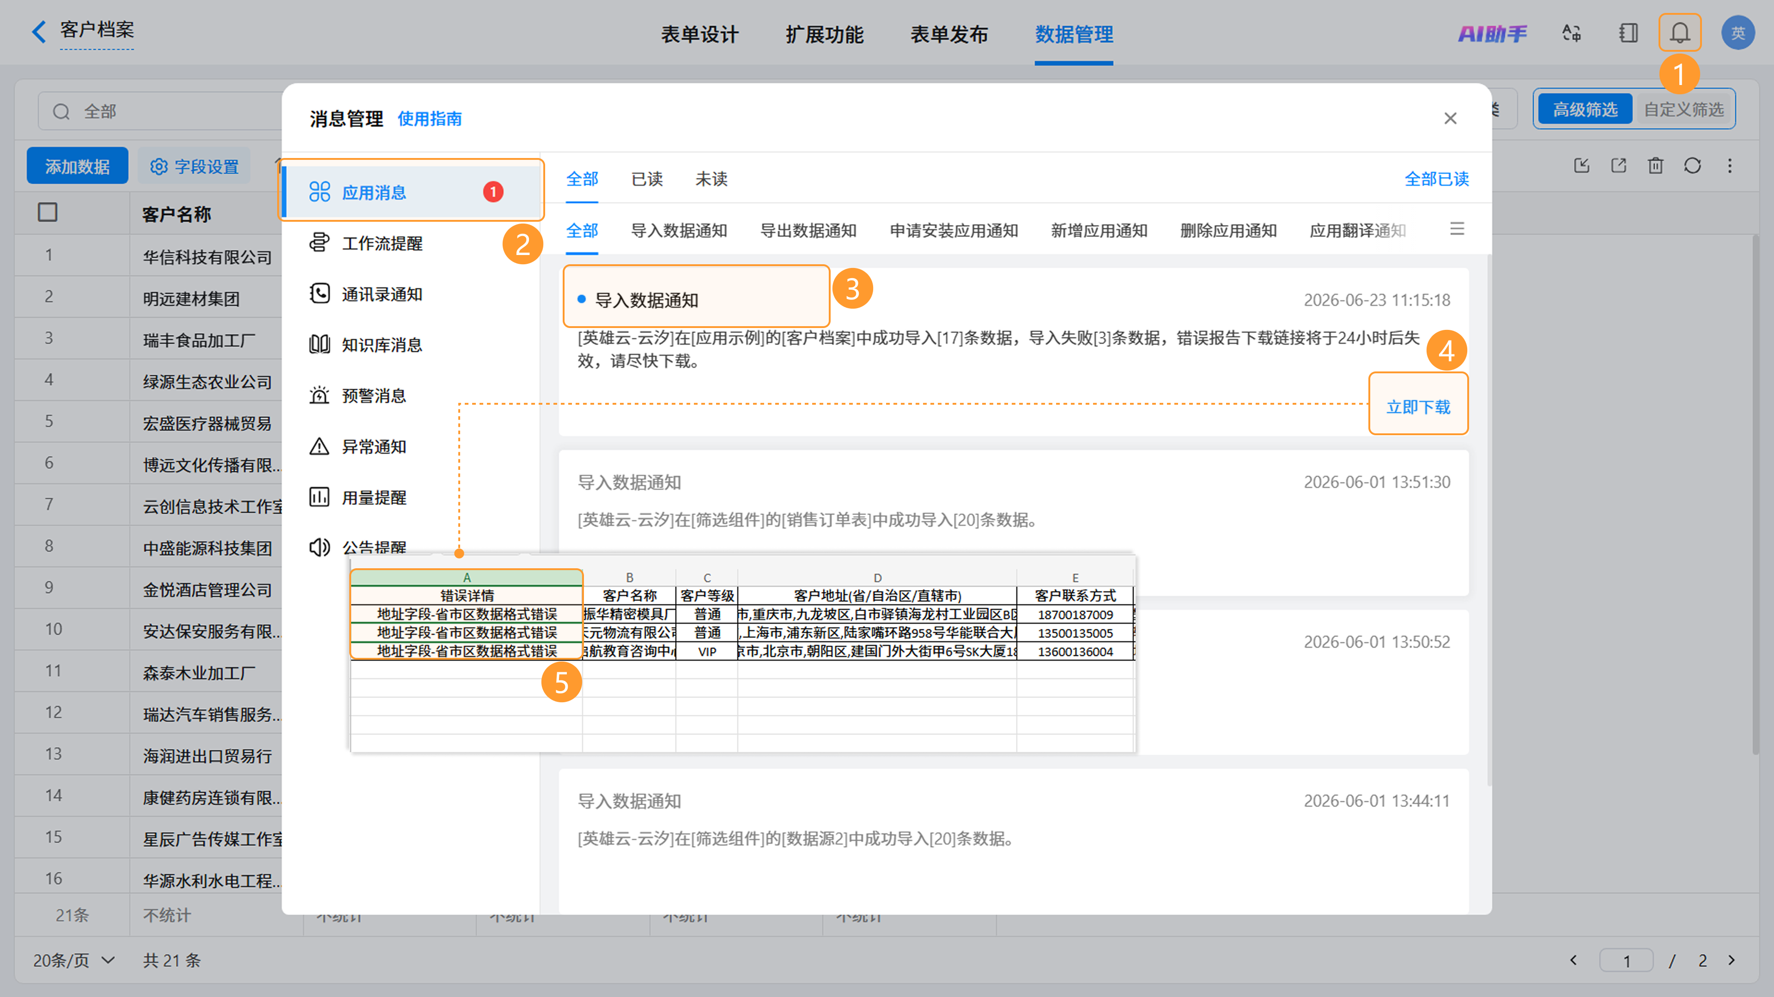Go to previous page arrow
This screenshot has height=997, width=1774.
tap(1573, 959)
